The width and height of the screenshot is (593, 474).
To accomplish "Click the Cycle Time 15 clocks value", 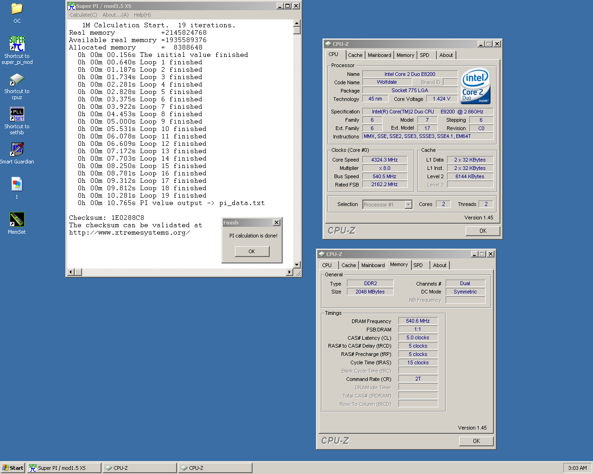I will pyautogui.click(x=418, y=362).
